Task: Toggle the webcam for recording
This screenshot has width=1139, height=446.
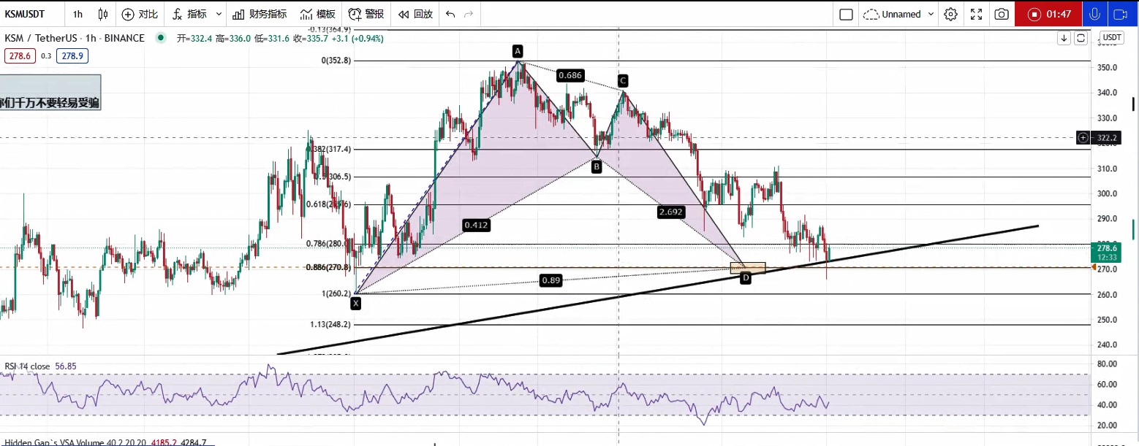Action: click(x=1120, y=14)
